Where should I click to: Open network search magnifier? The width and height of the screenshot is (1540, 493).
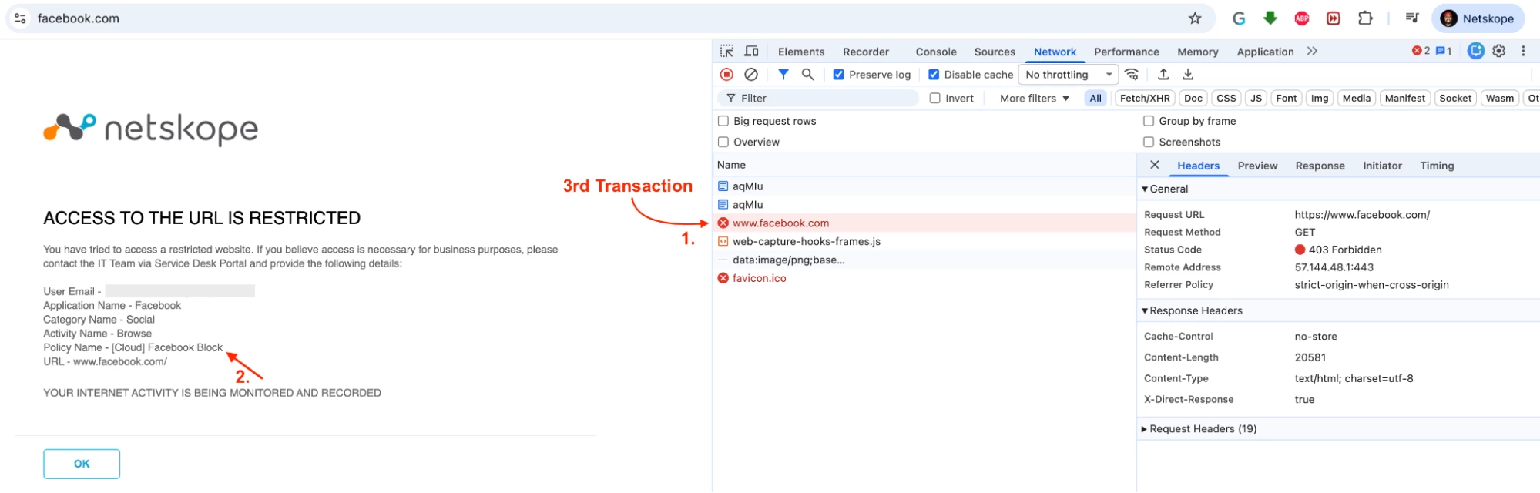click(807, 74)
